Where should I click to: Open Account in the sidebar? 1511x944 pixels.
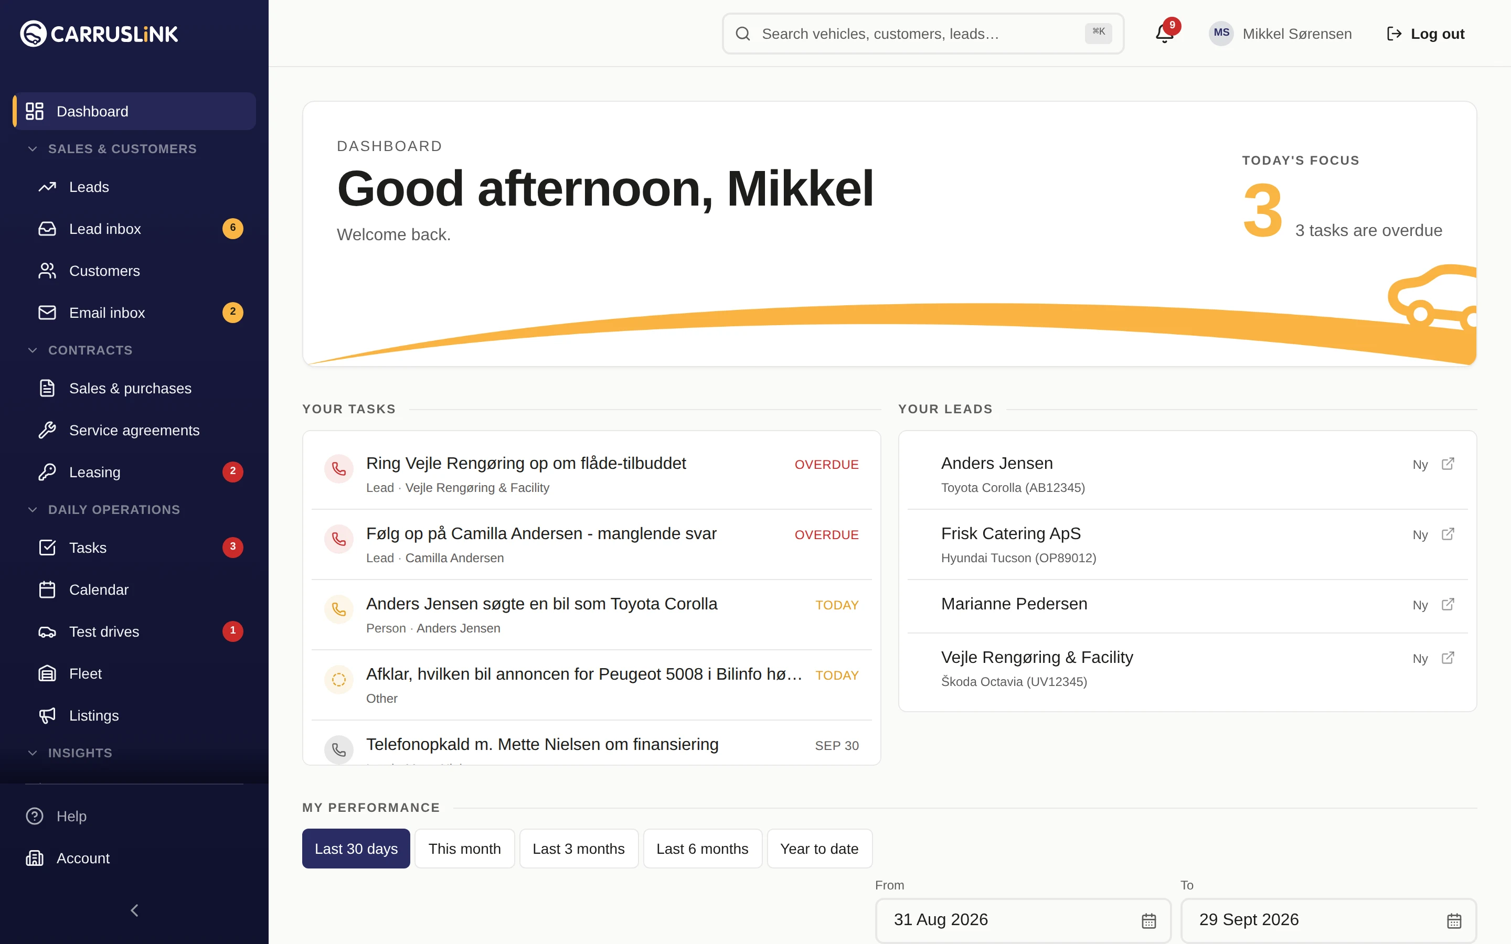click(x=134, y=858)
